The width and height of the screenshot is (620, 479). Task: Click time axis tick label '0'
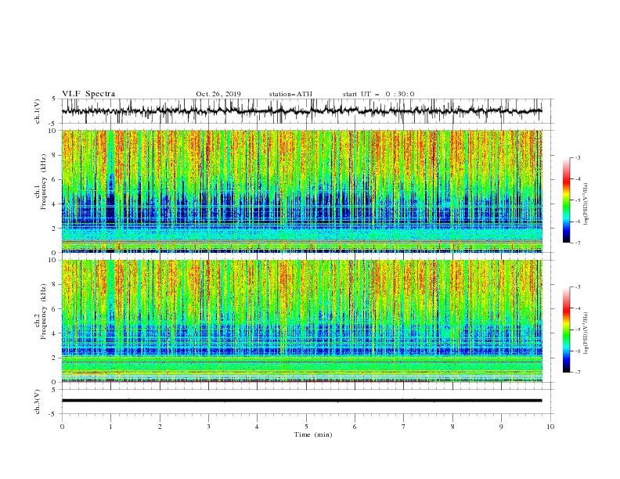pyautogui.click(x=62, y=427)
